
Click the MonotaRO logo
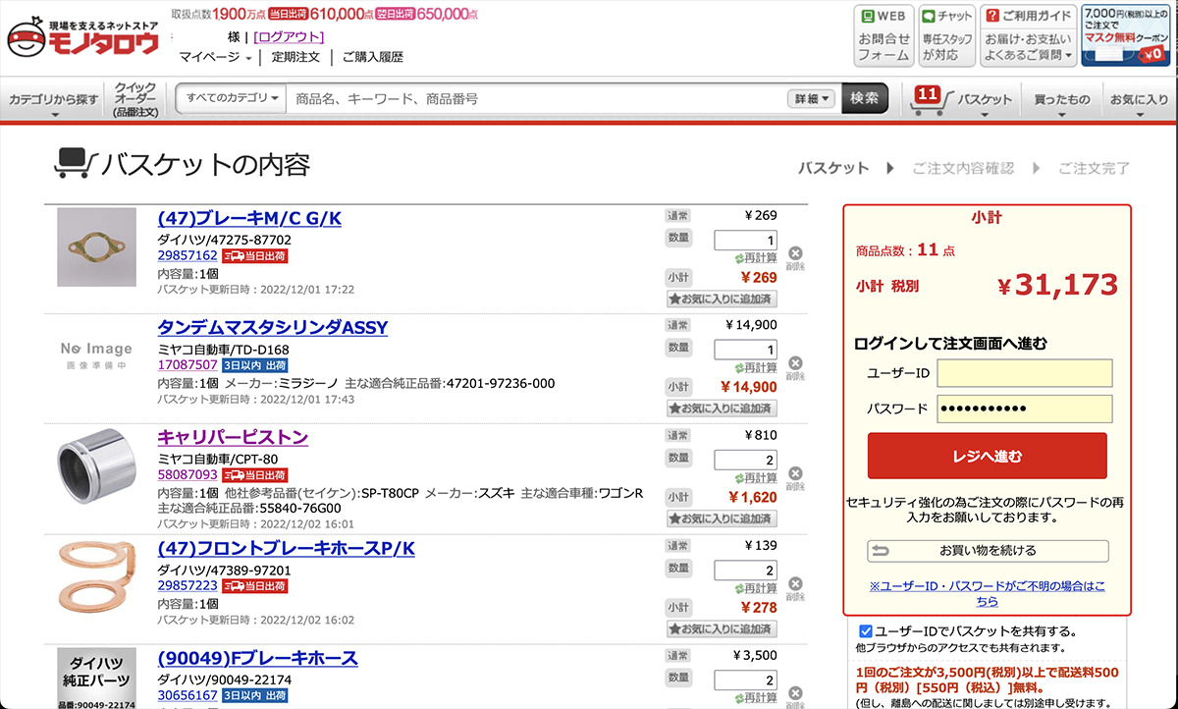pyautogui.click(x=82, y=35)
